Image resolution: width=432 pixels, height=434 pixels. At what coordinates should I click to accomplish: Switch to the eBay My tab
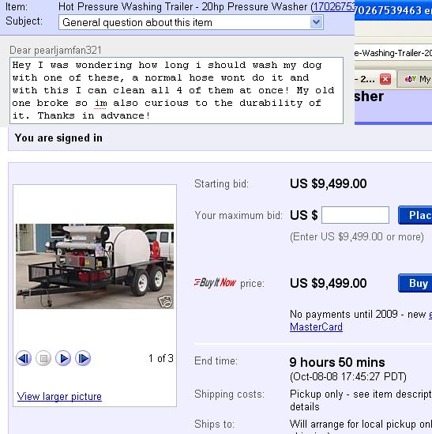point(415,79)
